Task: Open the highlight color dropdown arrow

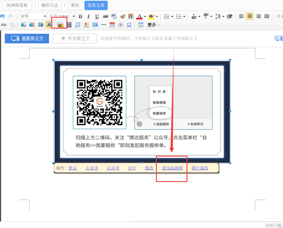Action: (157, 16)
